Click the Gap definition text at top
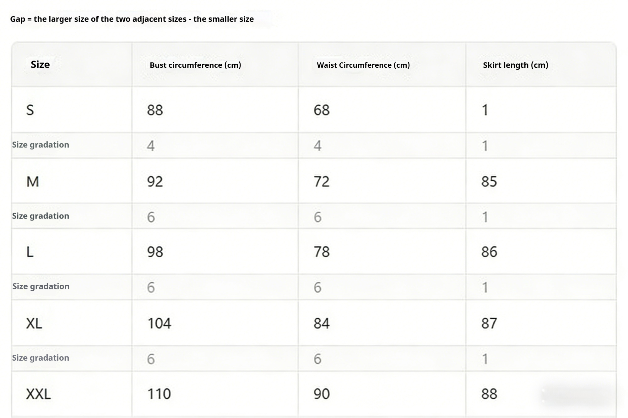 pyautogui.click(x=132, y=19)
